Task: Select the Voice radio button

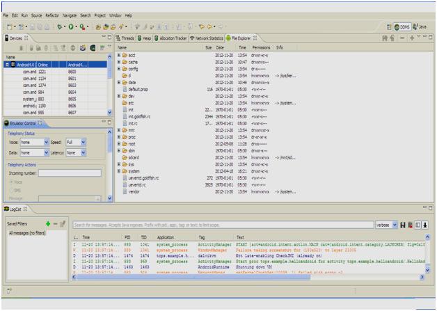Action: (12, 182)
